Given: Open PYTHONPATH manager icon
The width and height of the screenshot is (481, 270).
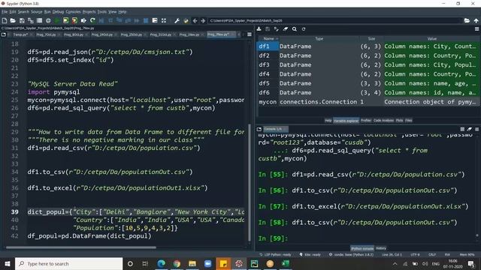Looking at the screenshot, I should (x=186, y=20).
